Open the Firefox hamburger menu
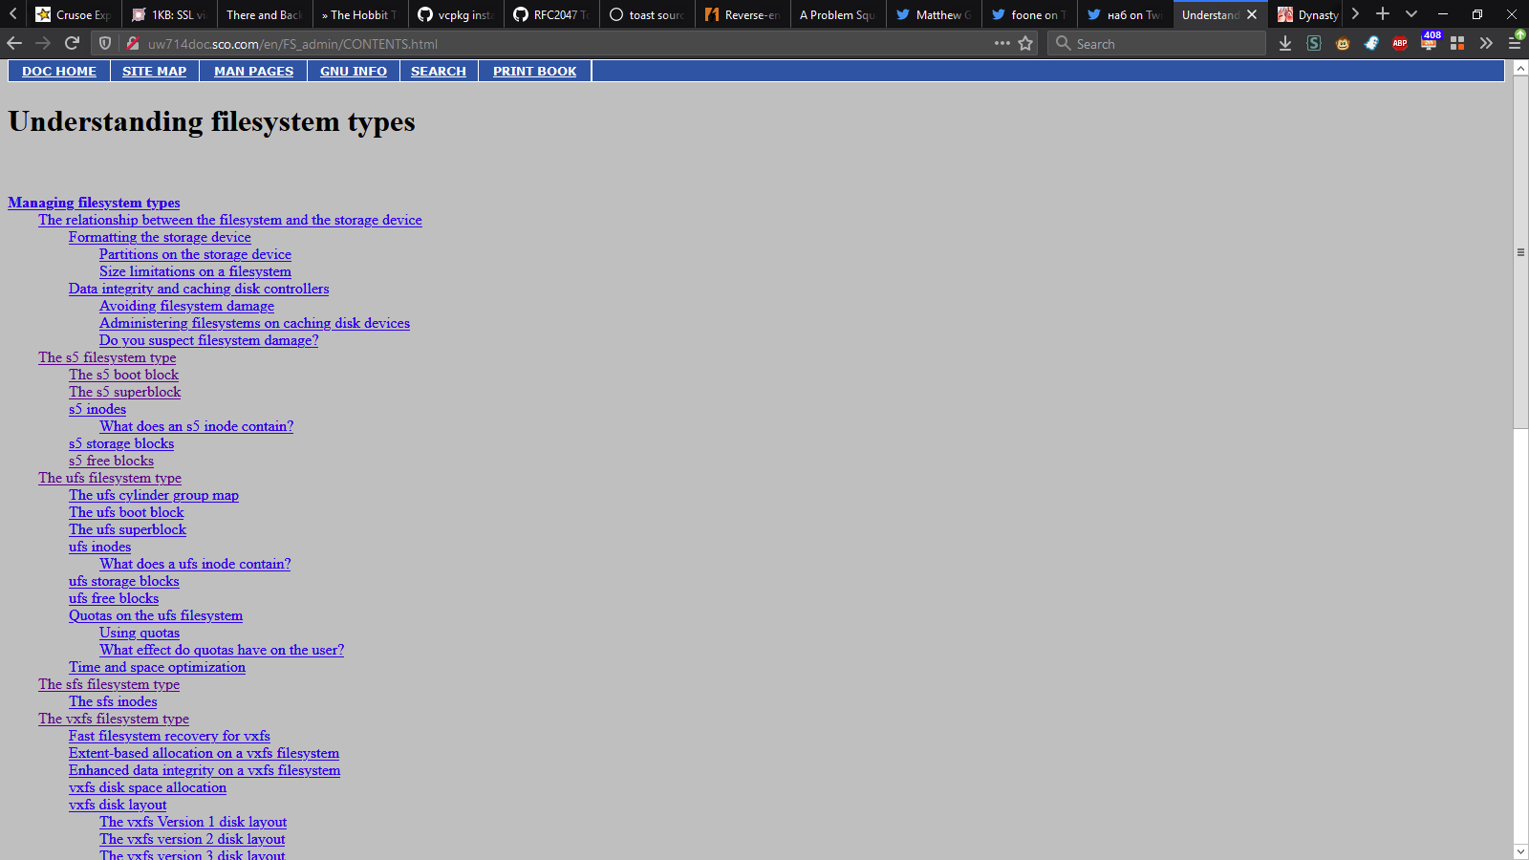 (1515, 43)
